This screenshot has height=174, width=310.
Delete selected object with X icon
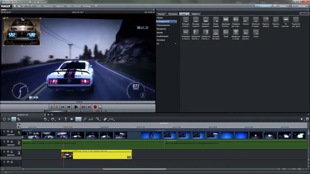pyautogui.click(x=60, y=119)
